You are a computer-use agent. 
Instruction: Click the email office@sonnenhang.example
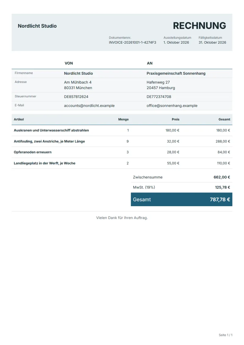coord(172,106)
